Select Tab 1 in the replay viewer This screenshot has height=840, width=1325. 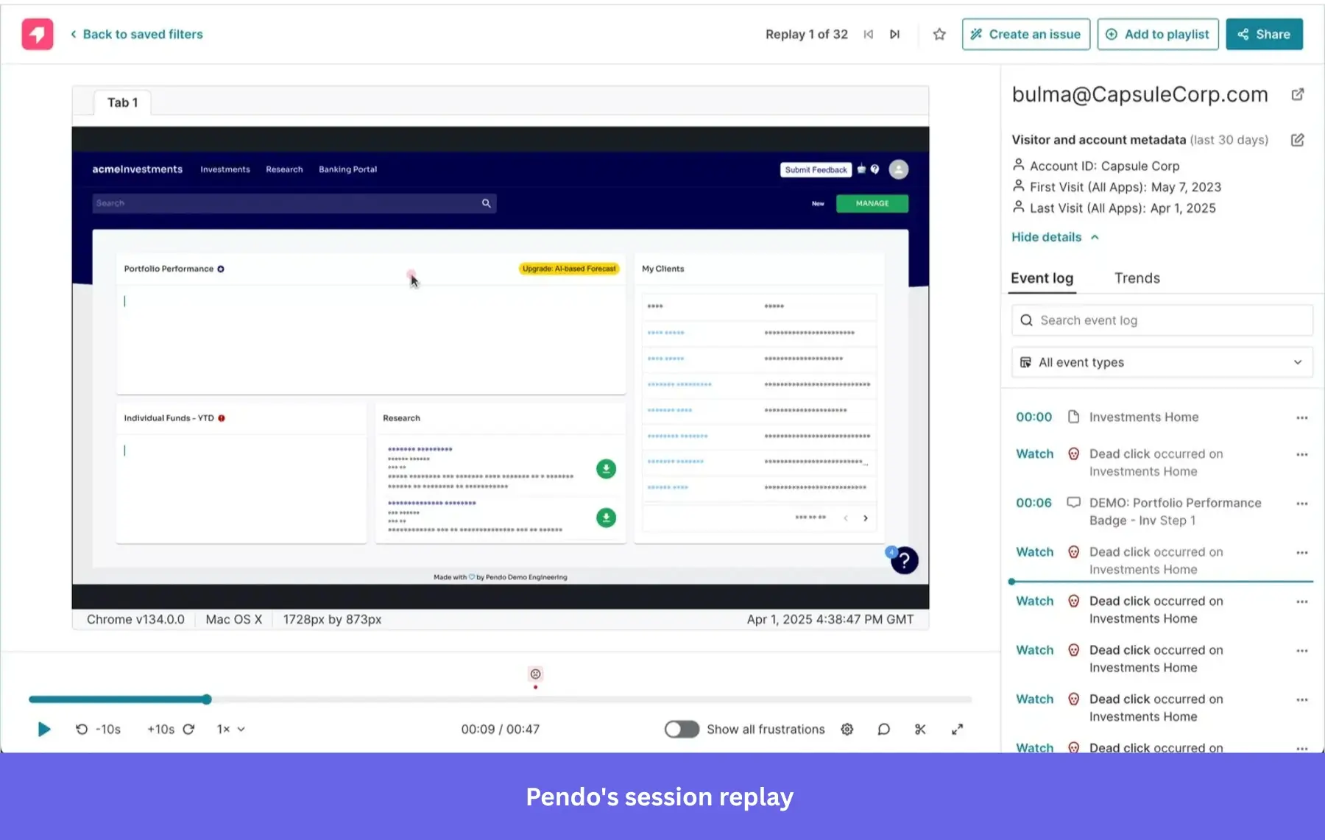[121, 102]
